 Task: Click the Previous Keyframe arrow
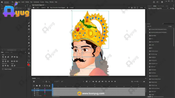83,82
